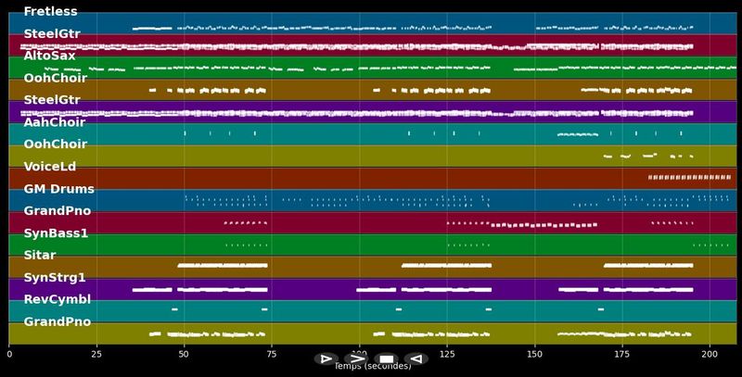Click the Sitar track name
742x377 pixels.
coord(39,256)
